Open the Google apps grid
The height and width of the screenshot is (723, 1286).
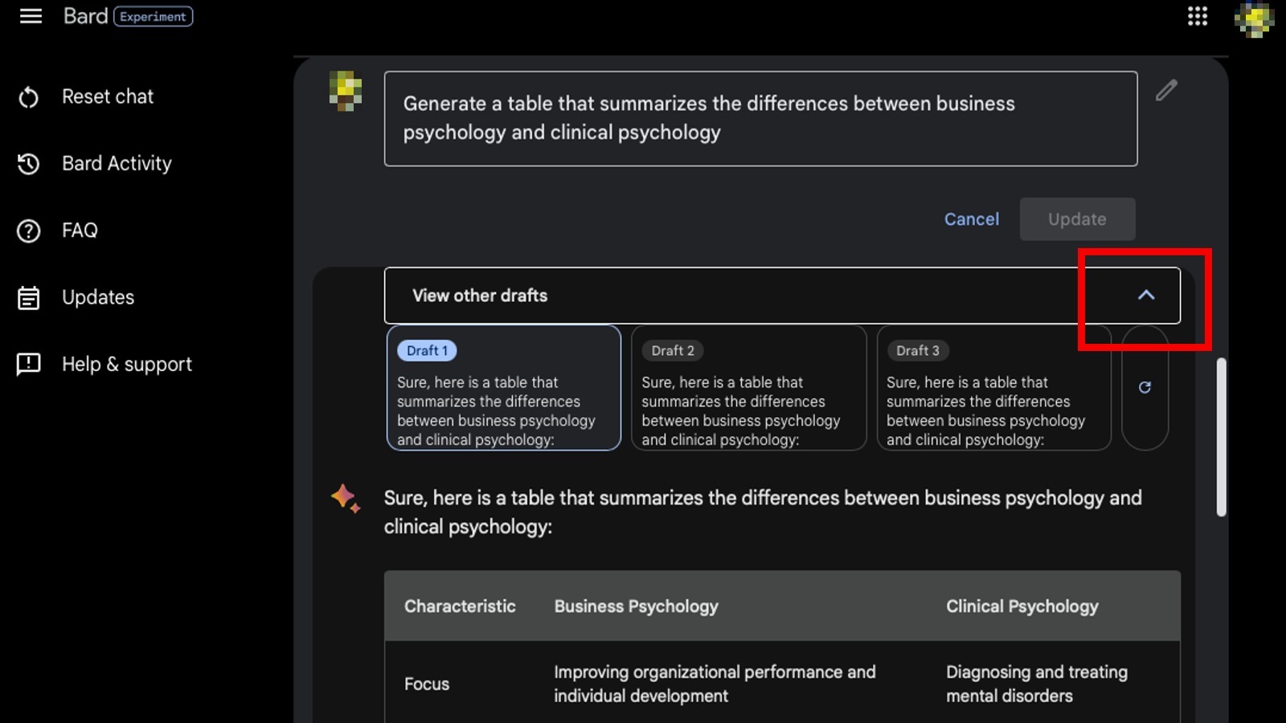click(1198, 16)
